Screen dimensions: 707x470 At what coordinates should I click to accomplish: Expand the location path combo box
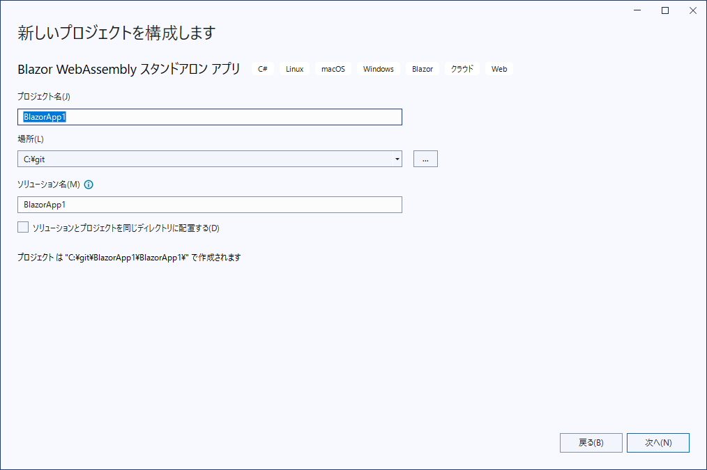397,159
